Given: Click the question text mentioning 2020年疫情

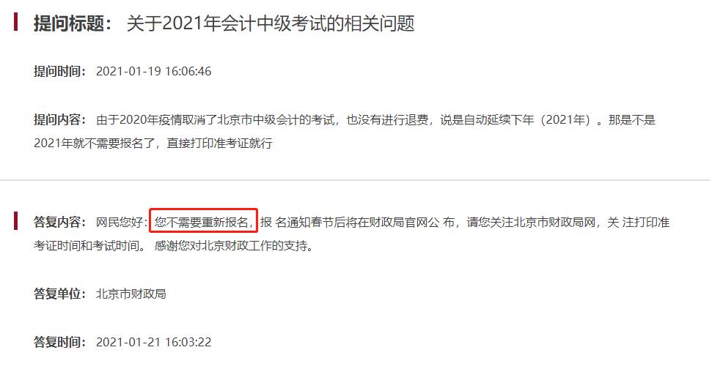Looking at the screenshot, I should [x=376, y=120].
